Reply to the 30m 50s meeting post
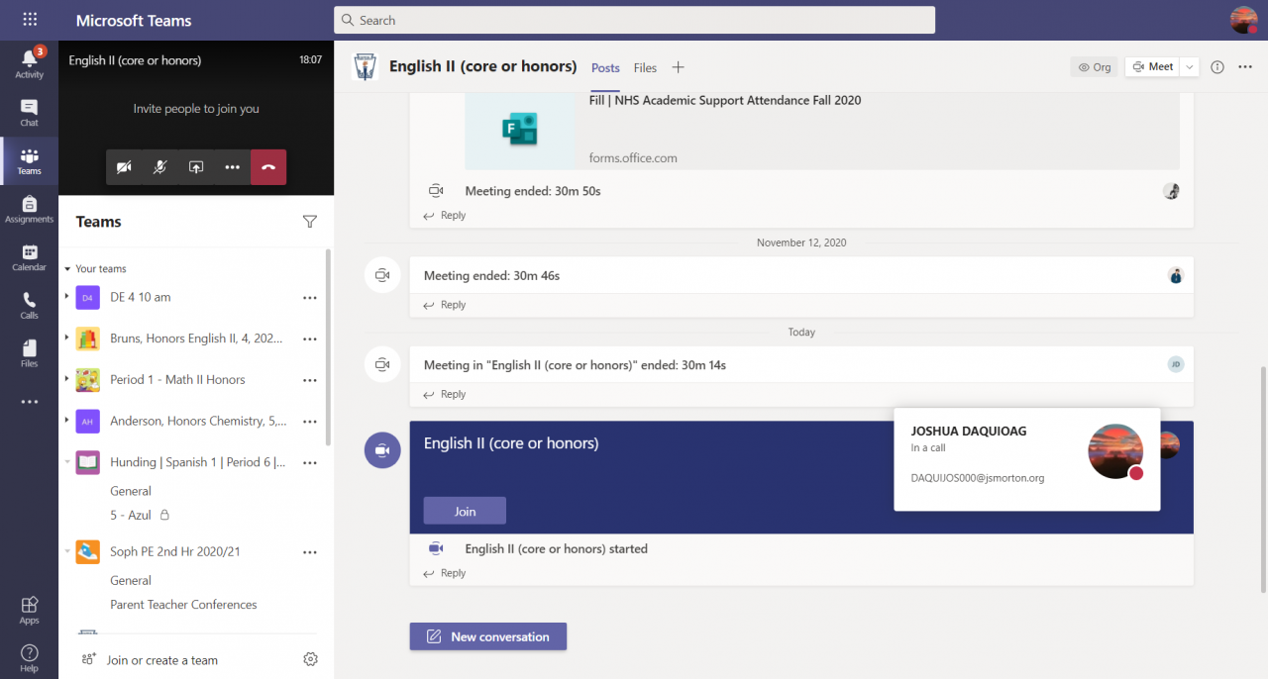Viewport: 1268px width, 679px height. [445, 215]
